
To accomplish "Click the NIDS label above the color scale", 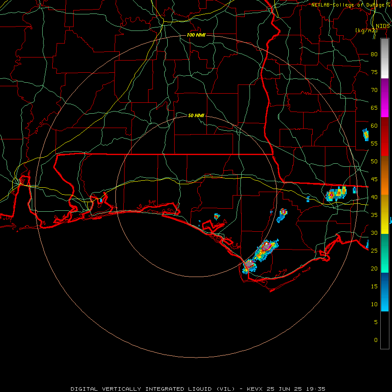I will (x=383, y=26).
